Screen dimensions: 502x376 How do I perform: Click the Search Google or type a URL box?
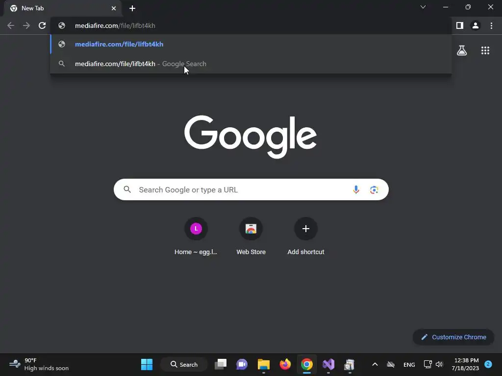(x=251, y=189)
